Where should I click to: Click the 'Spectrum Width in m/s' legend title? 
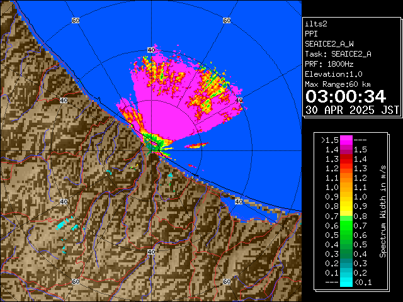tap(383, 211)
